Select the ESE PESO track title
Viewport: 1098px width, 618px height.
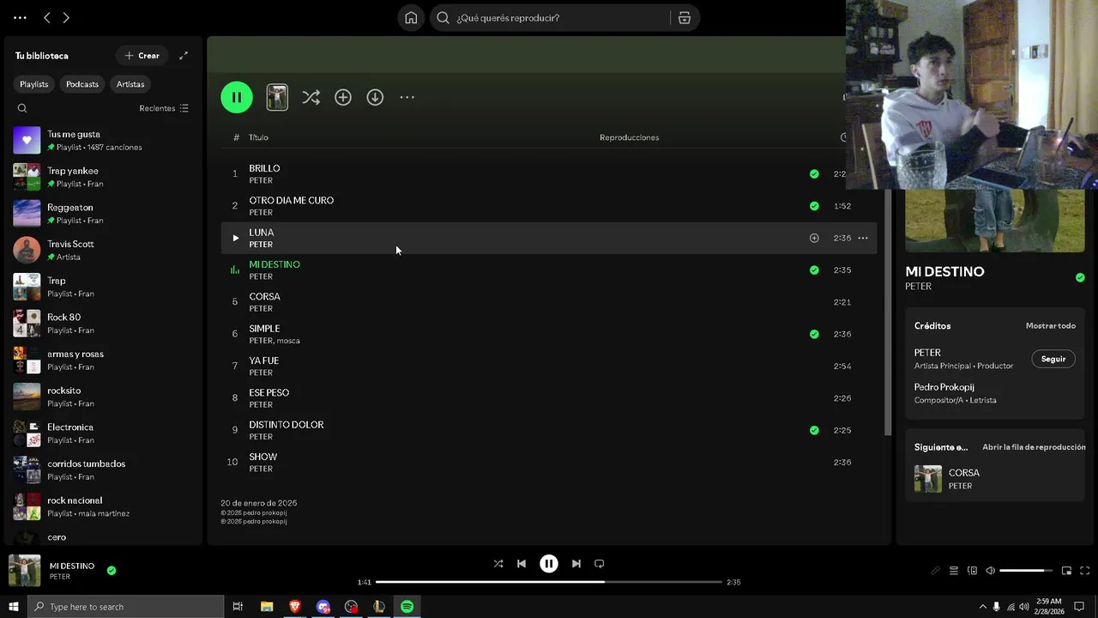point(269,393)
